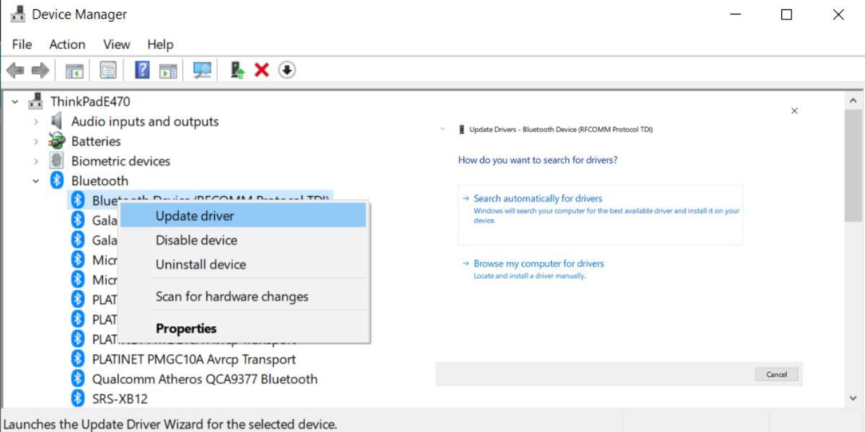This screenshot has width=865, height=432.
Task: Expand Audio inputs and outputs
Action: click(x=36, y=121)
